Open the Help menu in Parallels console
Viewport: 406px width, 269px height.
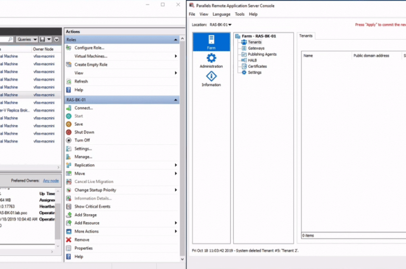(x=253, y=14)
